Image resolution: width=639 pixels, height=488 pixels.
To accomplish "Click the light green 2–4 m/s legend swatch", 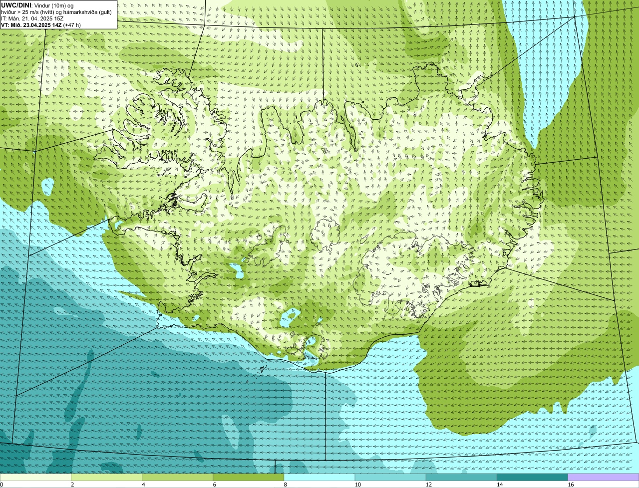I will [x=106, y=477].
